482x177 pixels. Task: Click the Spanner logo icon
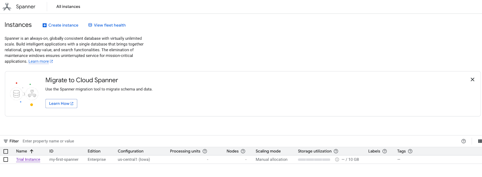pos(7,7)
